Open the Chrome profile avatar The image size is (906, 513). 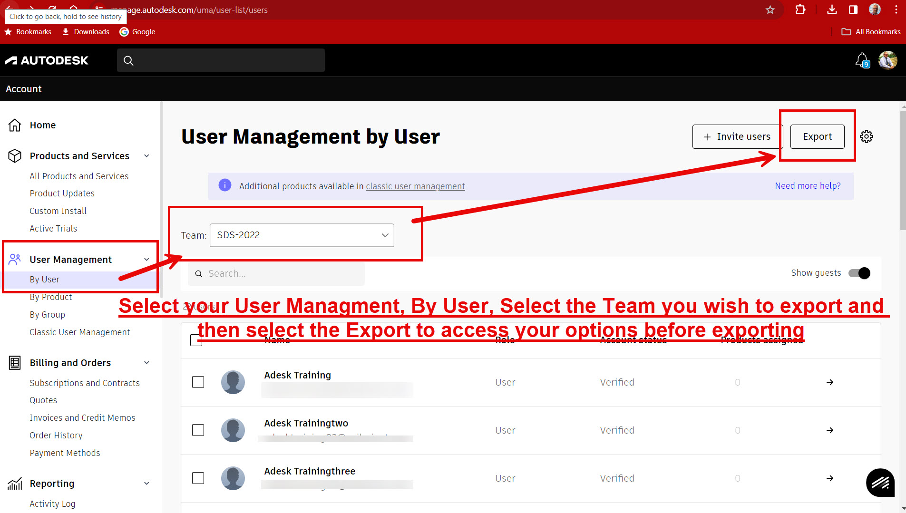875,10
